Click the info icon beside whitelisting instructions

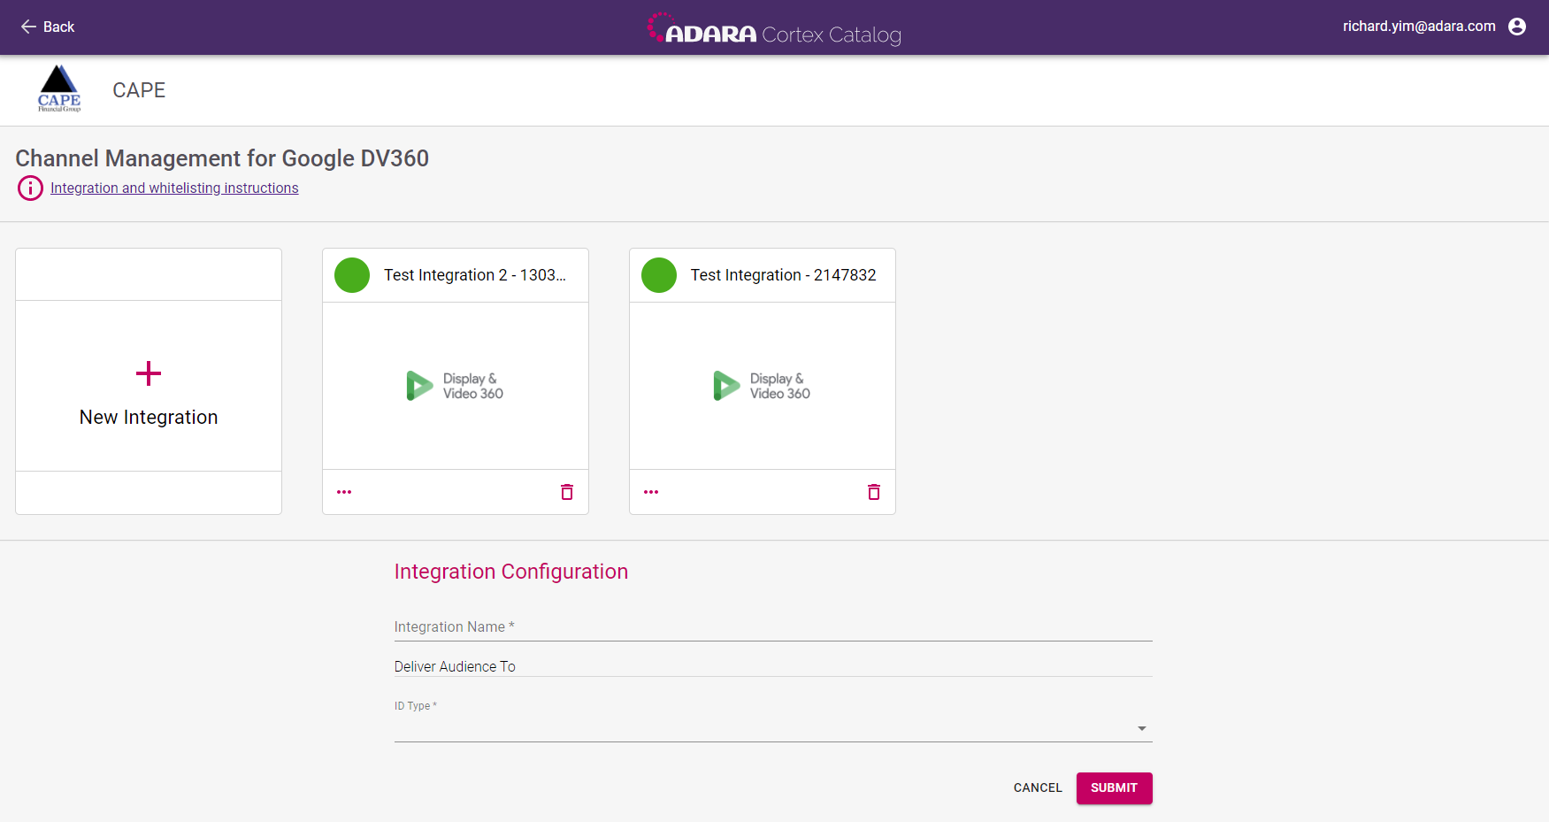30,188
